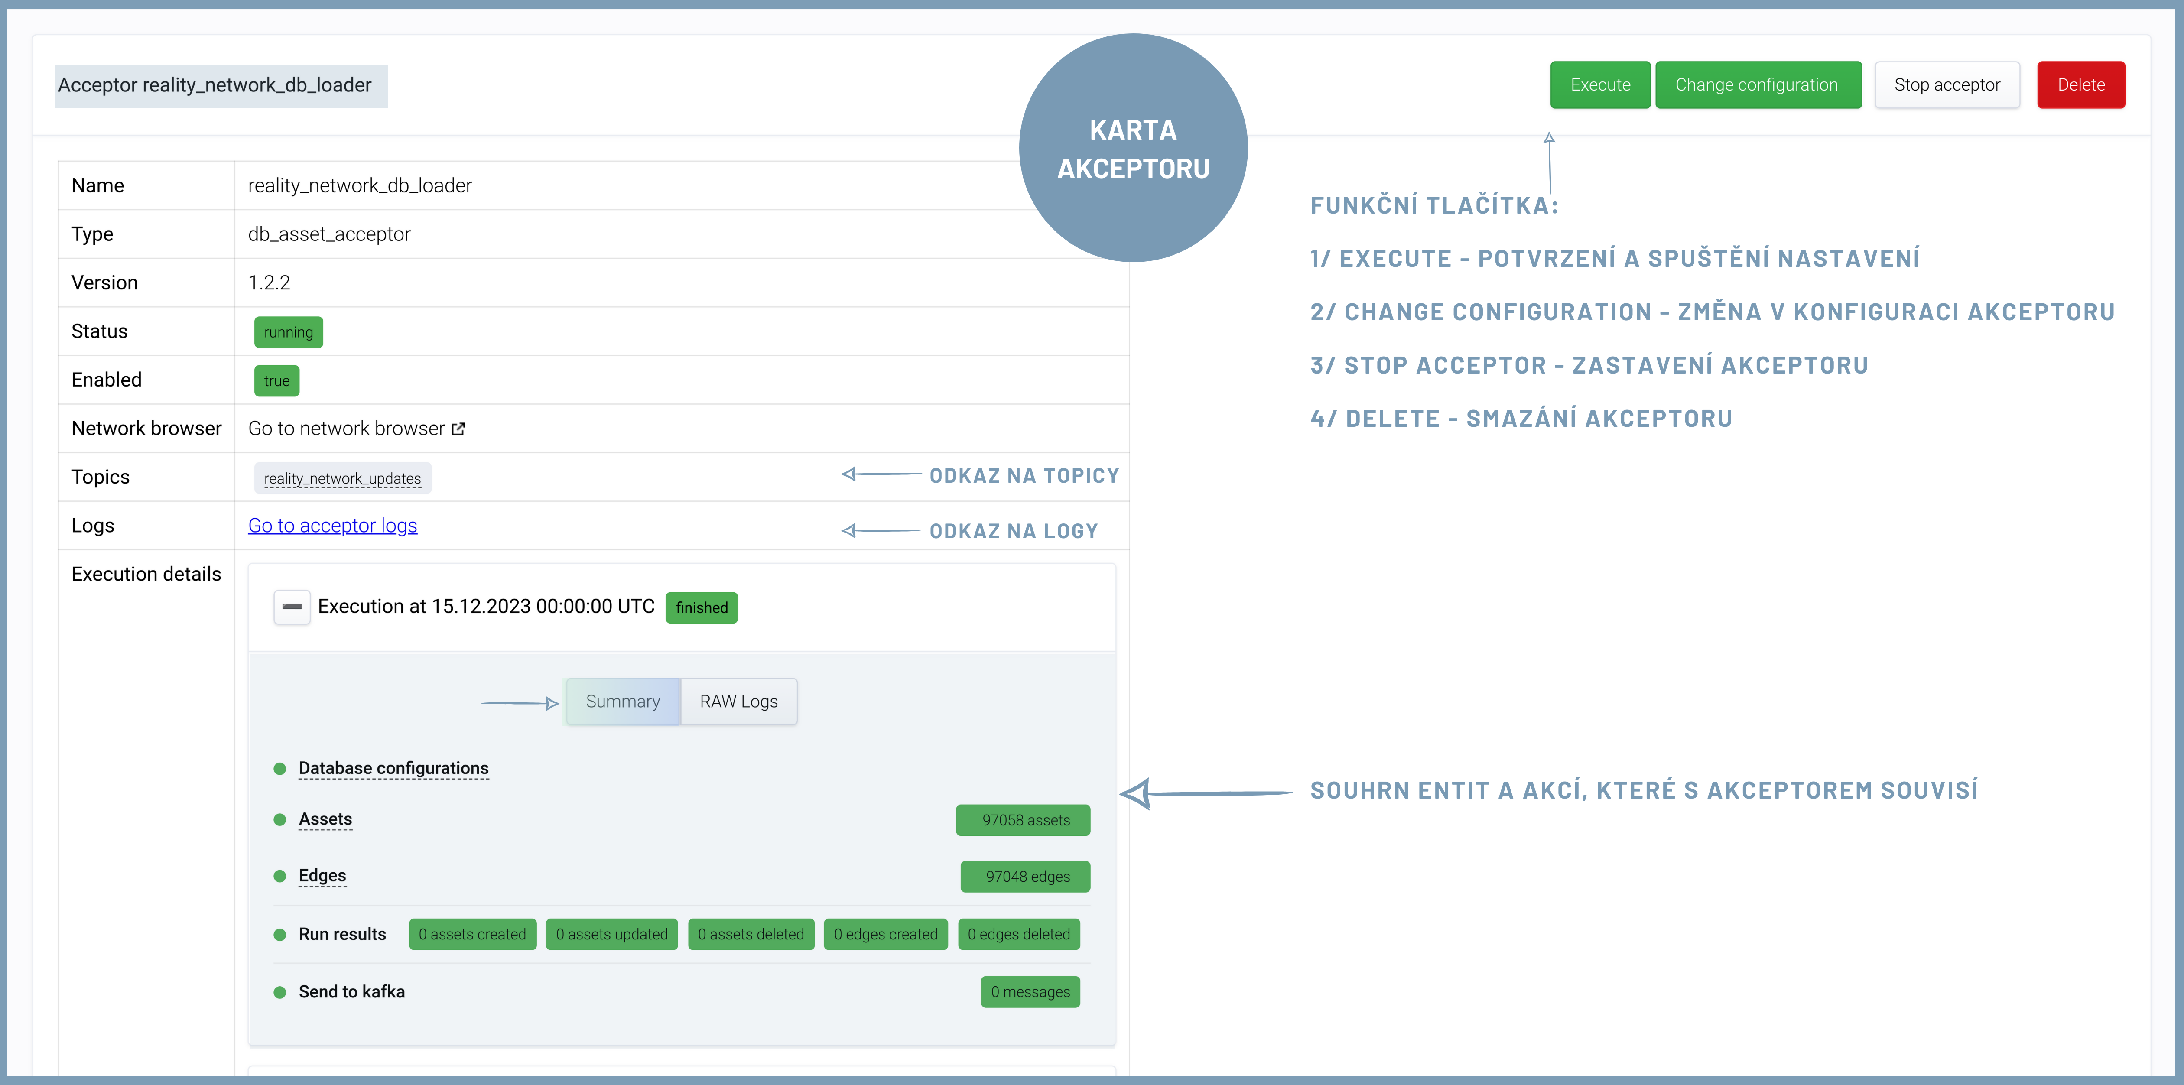Click the green dot next to Assets
Screen dimensions: 2184x1085
pyautogui.click(x=280, y=820)
